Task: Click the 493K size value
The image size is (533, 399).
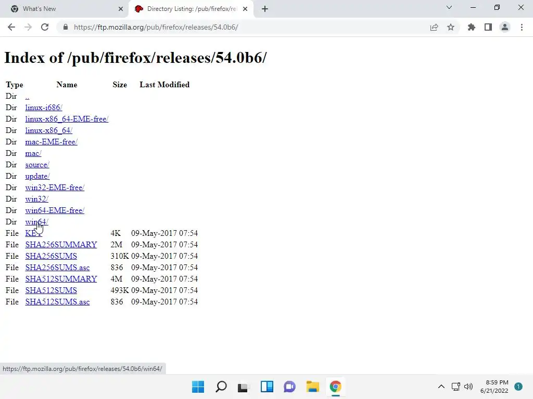Action: pos(120,290)
